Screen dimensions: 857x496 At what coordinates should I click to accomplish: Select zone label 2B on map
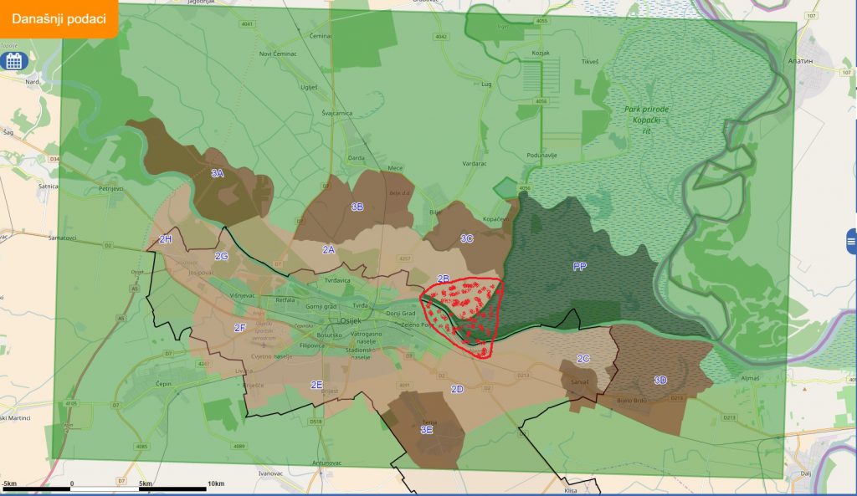coord(444,279)
